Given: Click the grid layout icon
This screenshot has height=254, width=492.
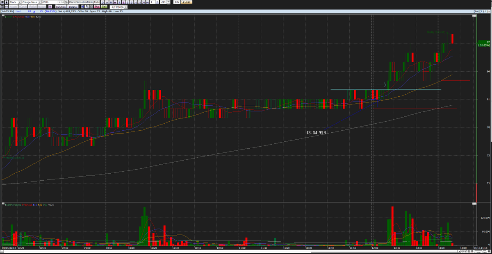Looking at the screenshot, I should 2,7.
